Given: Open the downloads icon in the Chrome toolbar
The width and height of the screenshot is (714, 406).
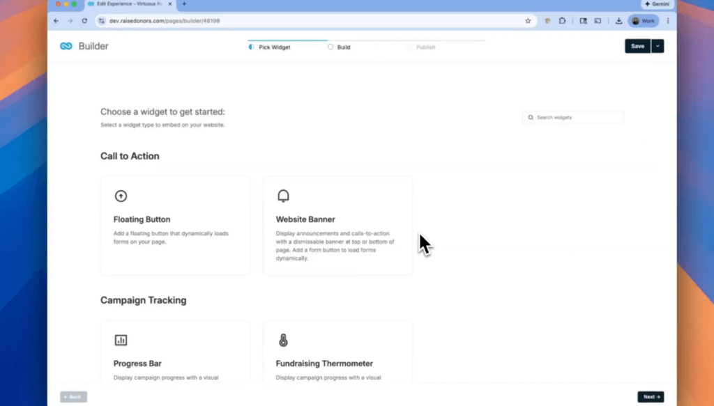Looking at the screenshot, I should pos(618,21).
